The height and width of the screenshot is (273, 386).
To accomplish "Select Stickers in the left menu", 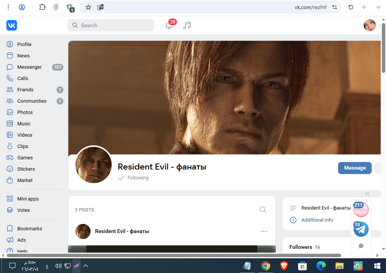I will (x=26, y=169).
